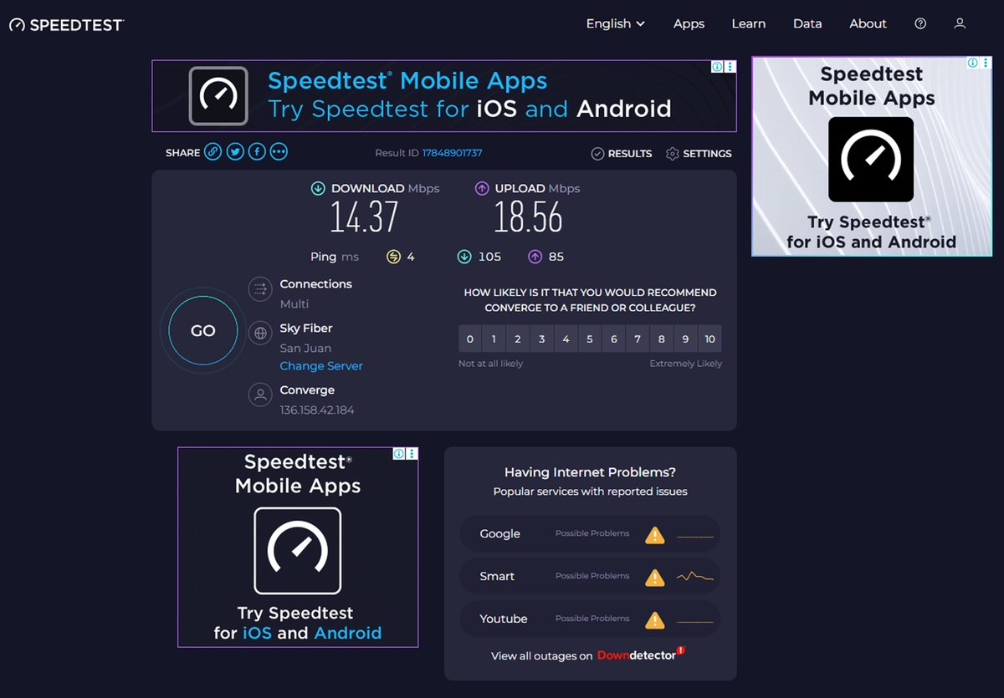Click the top banner ad info icon
This screenshot has height=698, width=1004.
click(717, 67)
